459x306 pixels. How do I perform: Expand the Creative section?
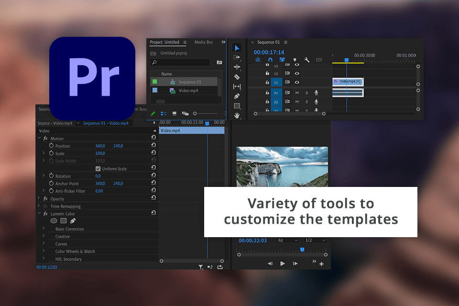point(44,235)
